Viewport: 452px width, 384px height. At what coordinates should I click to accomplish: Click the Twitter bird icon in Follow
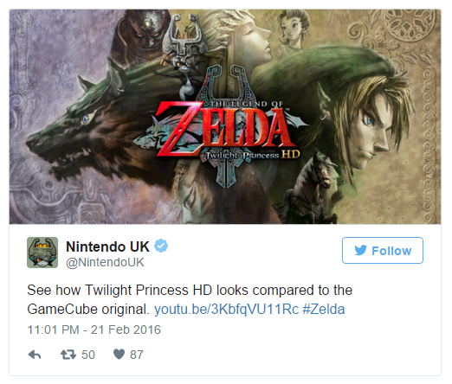pyautogui.click(x=361, y=250)
